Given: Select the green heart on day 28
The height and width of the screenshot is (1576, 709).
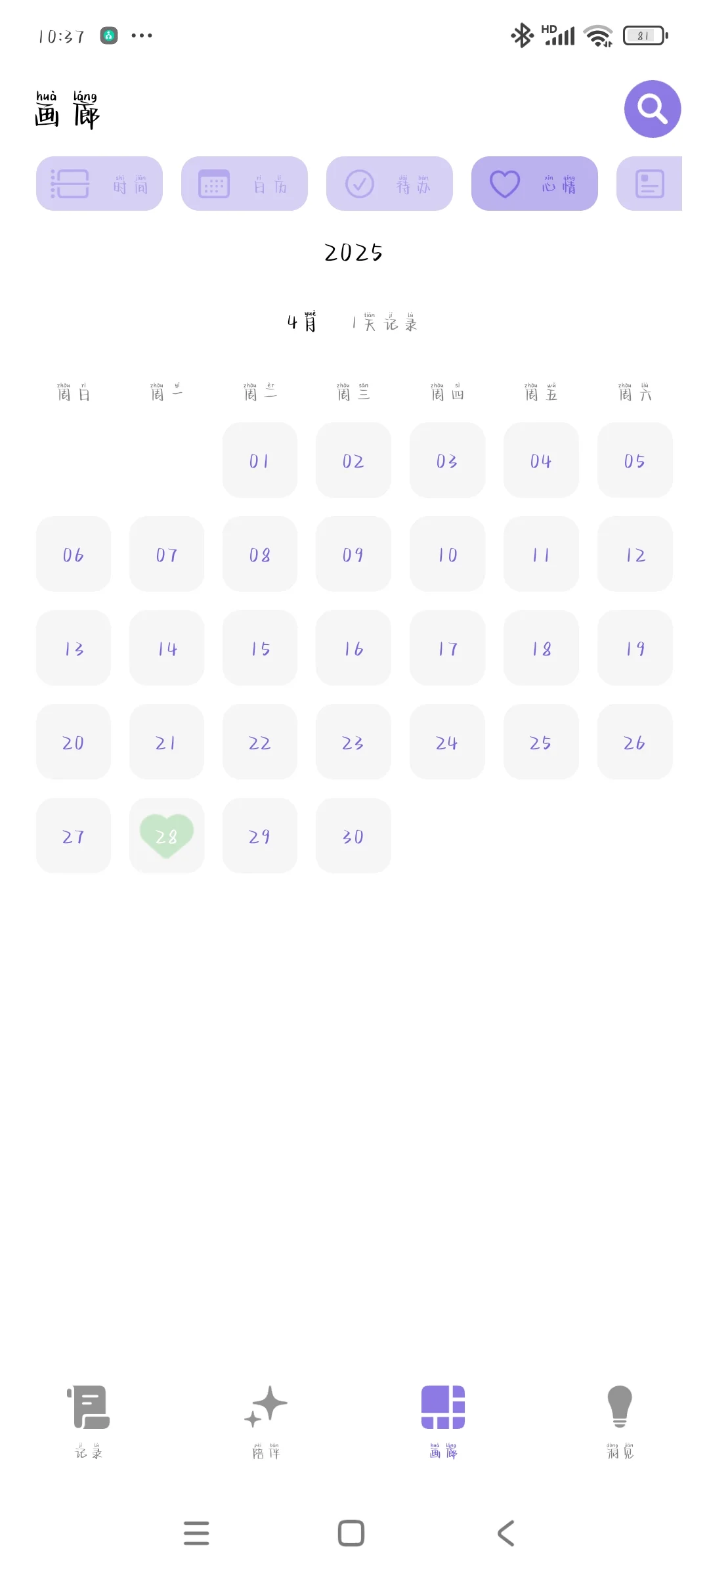Looking at the screenshot, I should 167,835.
